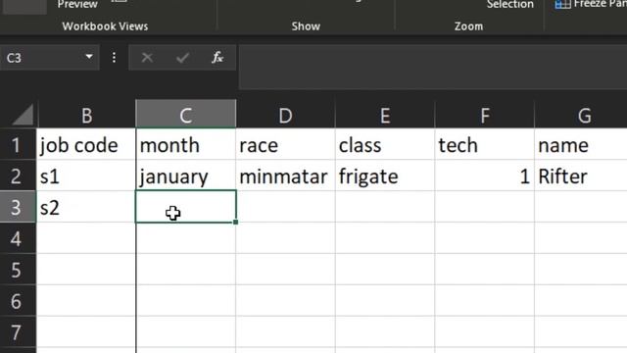Select row 2 header
Screen dimensions: 627x353
point(18,176)
